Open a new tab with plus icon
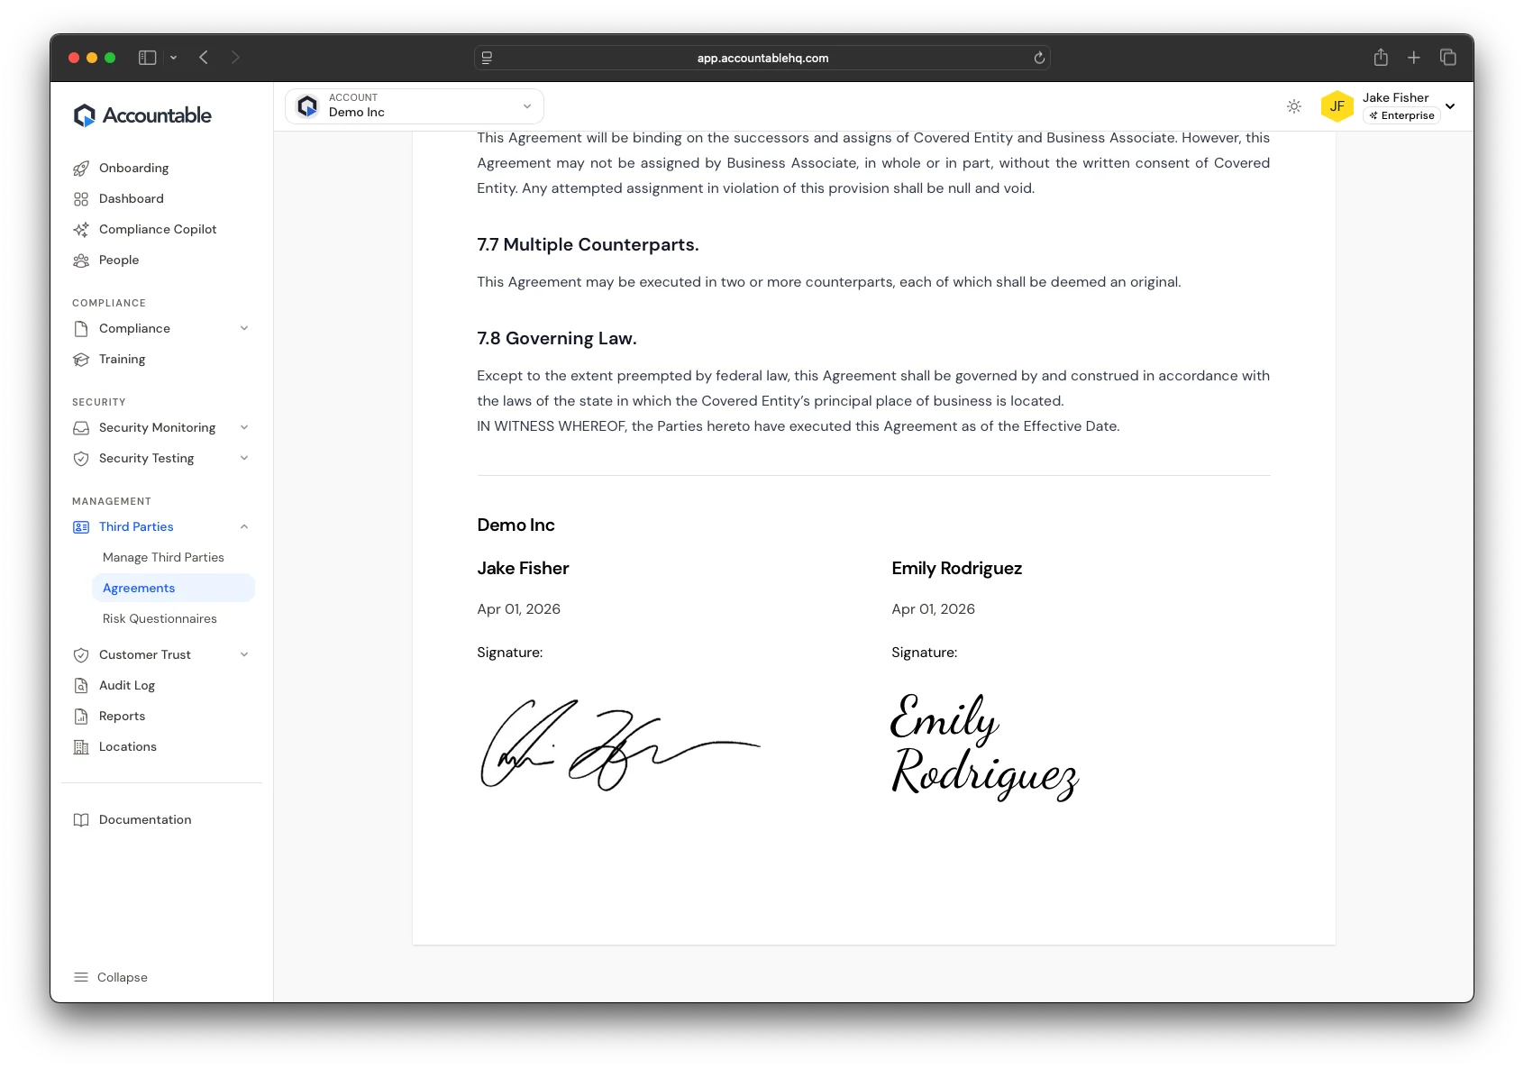1524x1069 pixels. tap(1414, 58)
